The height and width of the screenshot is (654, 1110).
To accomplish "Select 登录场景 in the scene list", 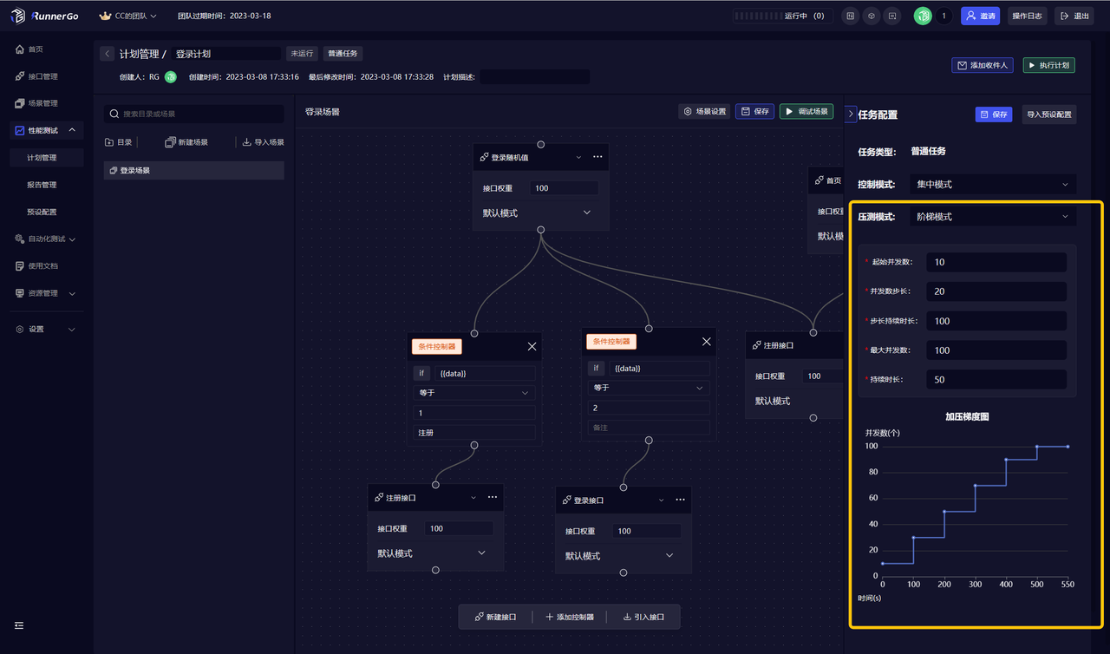I will (194, 171).
